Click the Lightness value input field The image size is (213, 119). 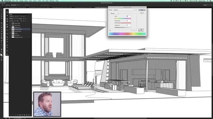click(129, 25)
